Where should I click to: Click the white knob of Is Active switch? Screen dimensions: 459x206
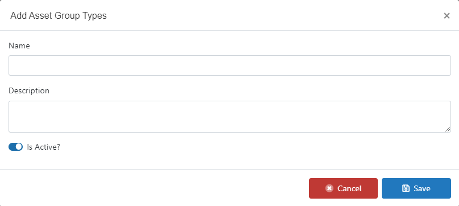(x=19, y=147)
